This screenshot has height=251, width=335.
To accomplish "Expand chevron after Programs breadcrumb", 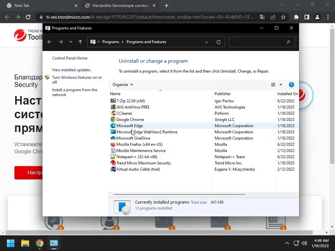I will pos(123,42).
